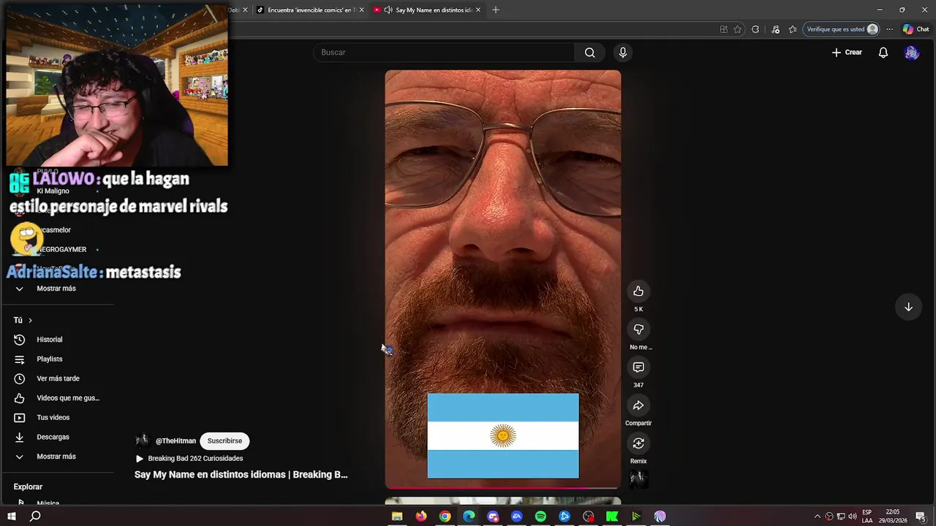Open Windows Start menu
Screen dimensions: 936x526
tap(12, 517)
